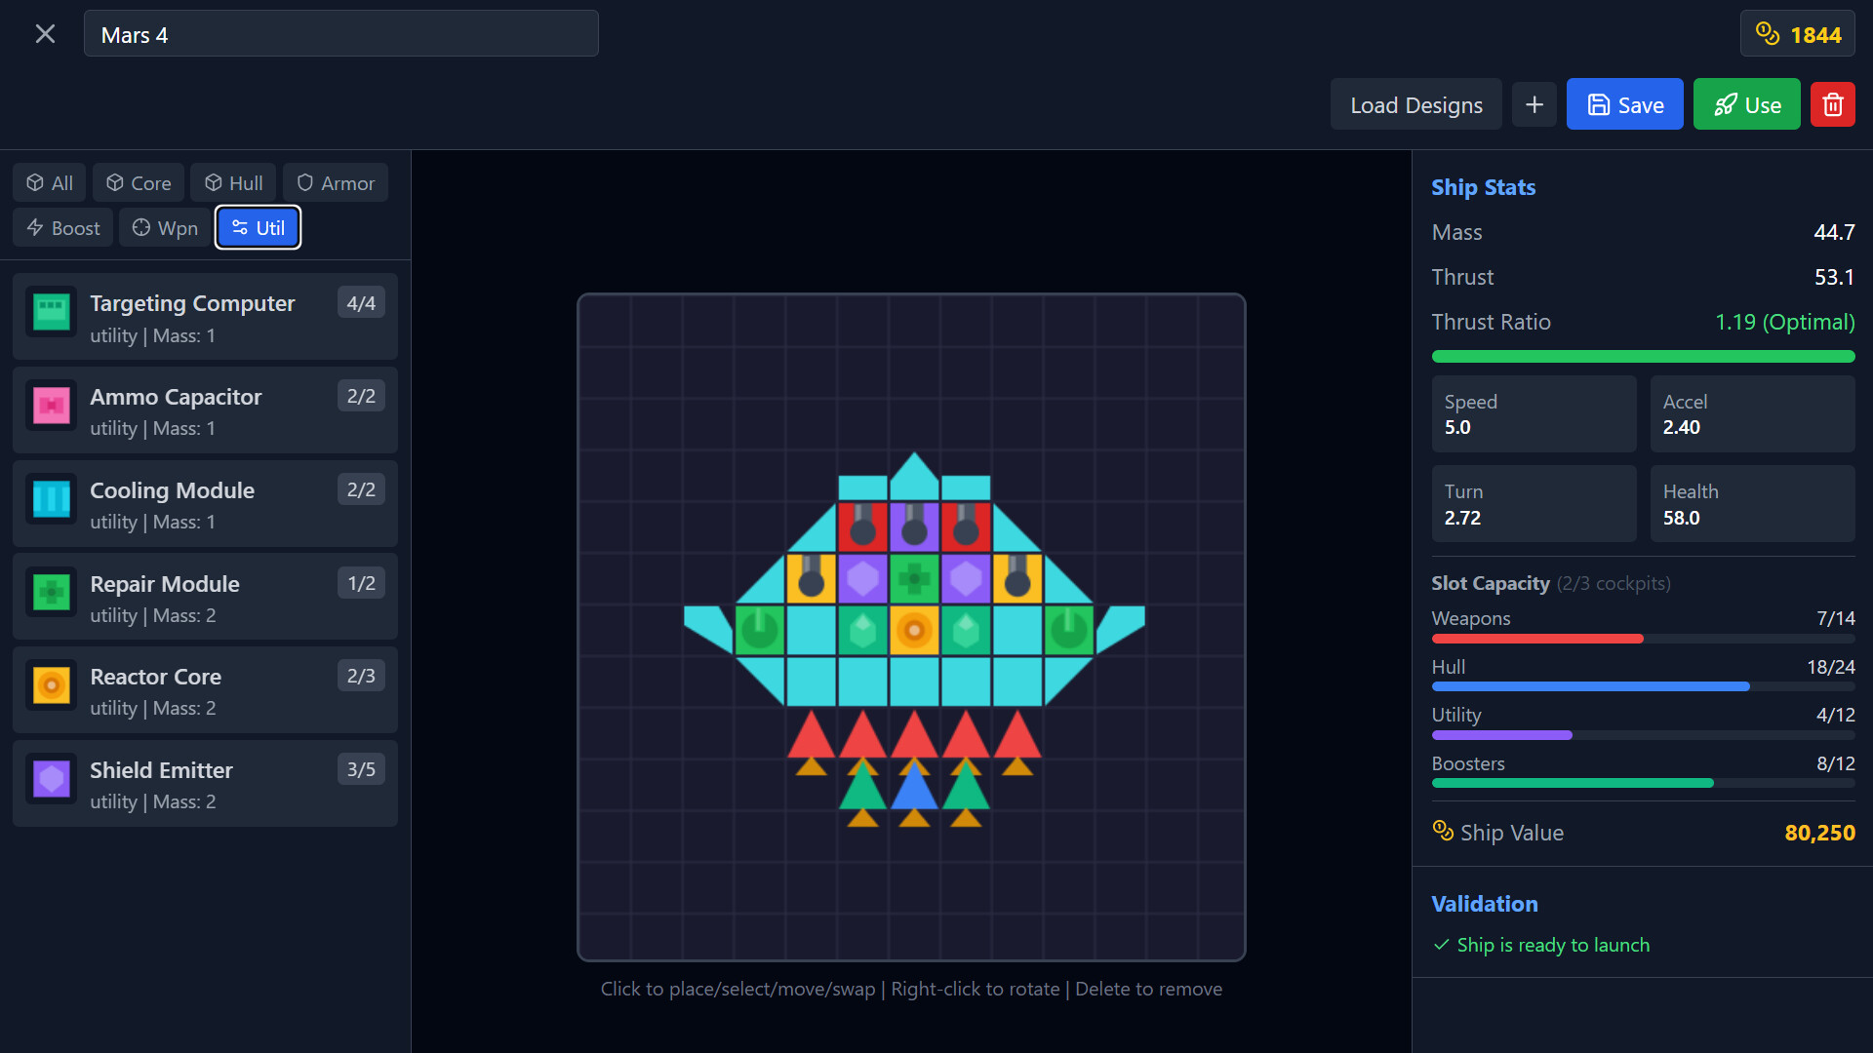Click the Repair Module icon

point(51,593)
